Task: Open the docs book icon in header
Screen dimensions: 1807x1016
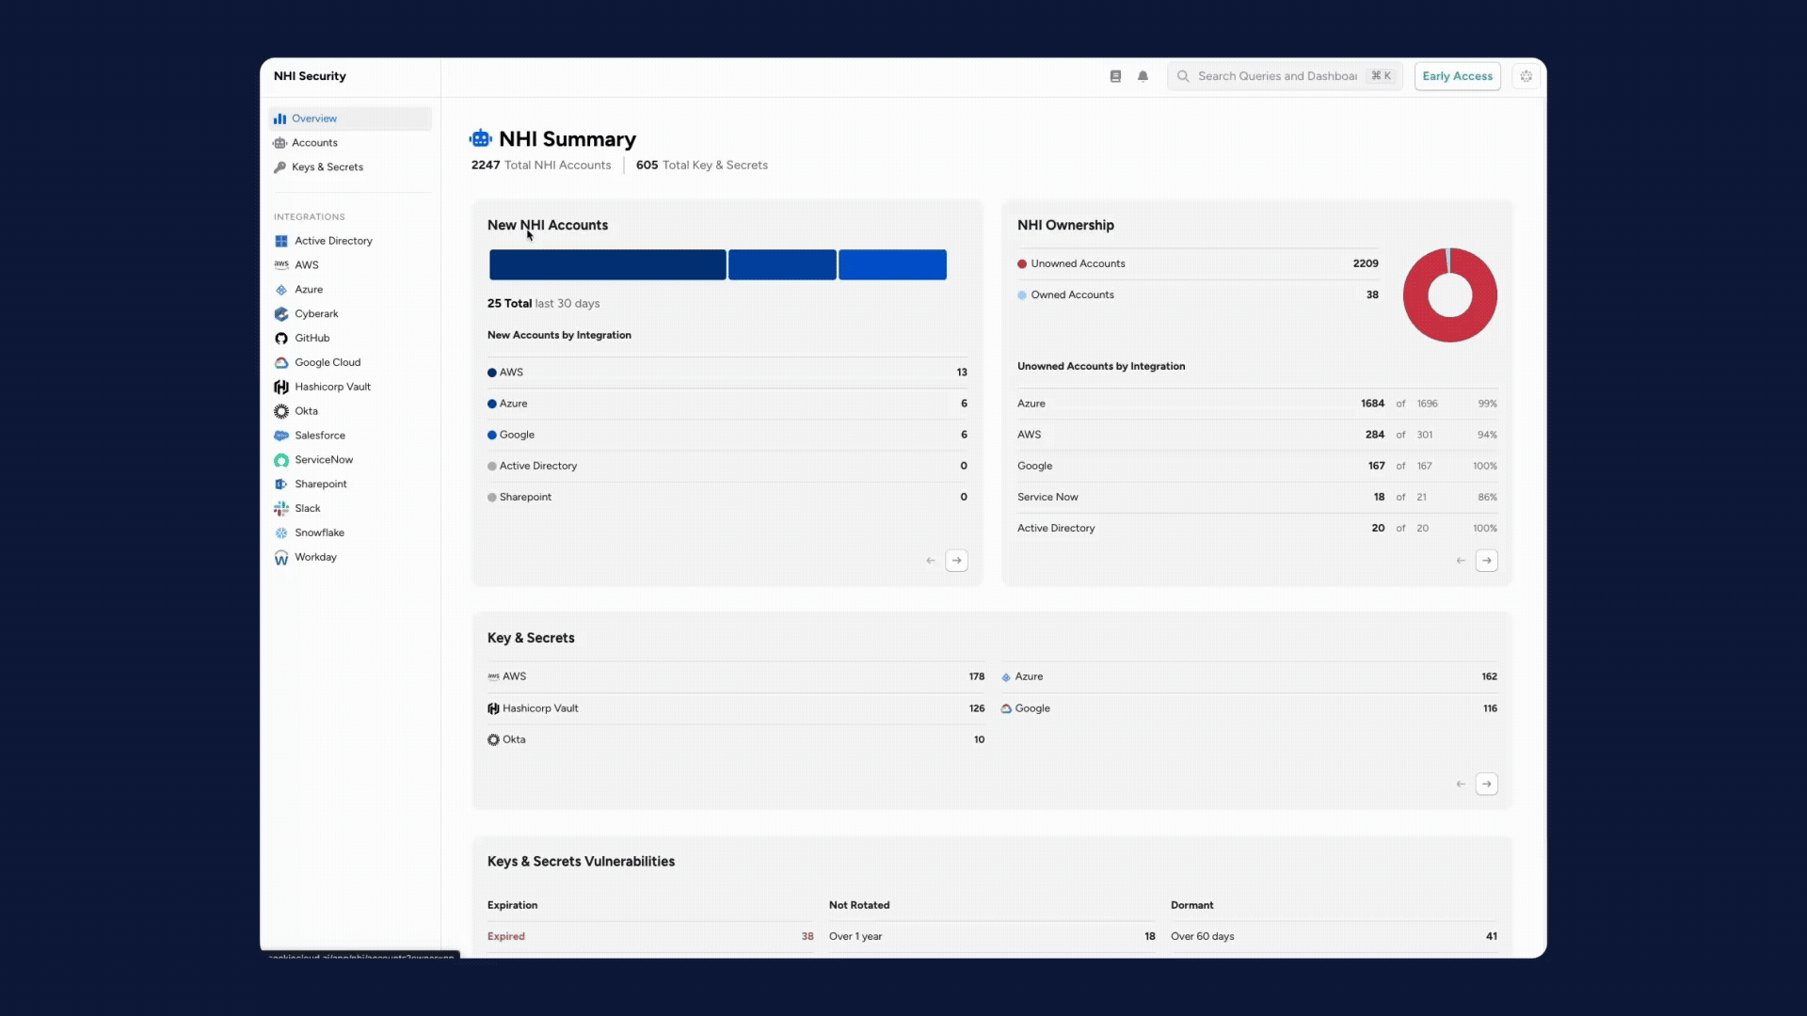Action: pyautogui.click(x=1115, y=76)
